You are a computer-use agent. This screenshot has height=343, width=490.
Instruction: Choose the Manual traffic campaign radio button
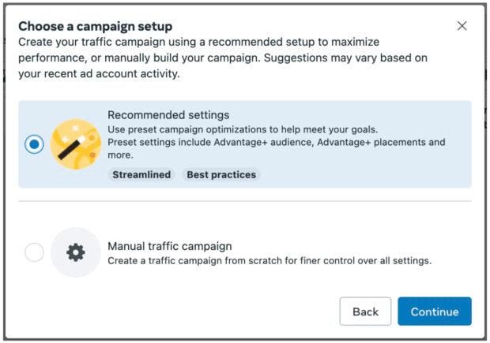pos(34,252)
